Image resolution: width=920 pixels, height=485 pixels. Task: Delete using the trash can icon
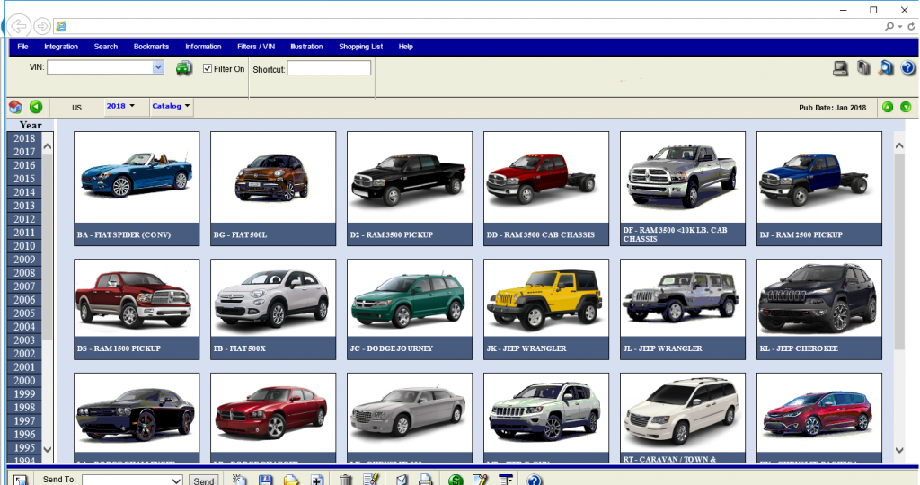click(x=346, y=480)
